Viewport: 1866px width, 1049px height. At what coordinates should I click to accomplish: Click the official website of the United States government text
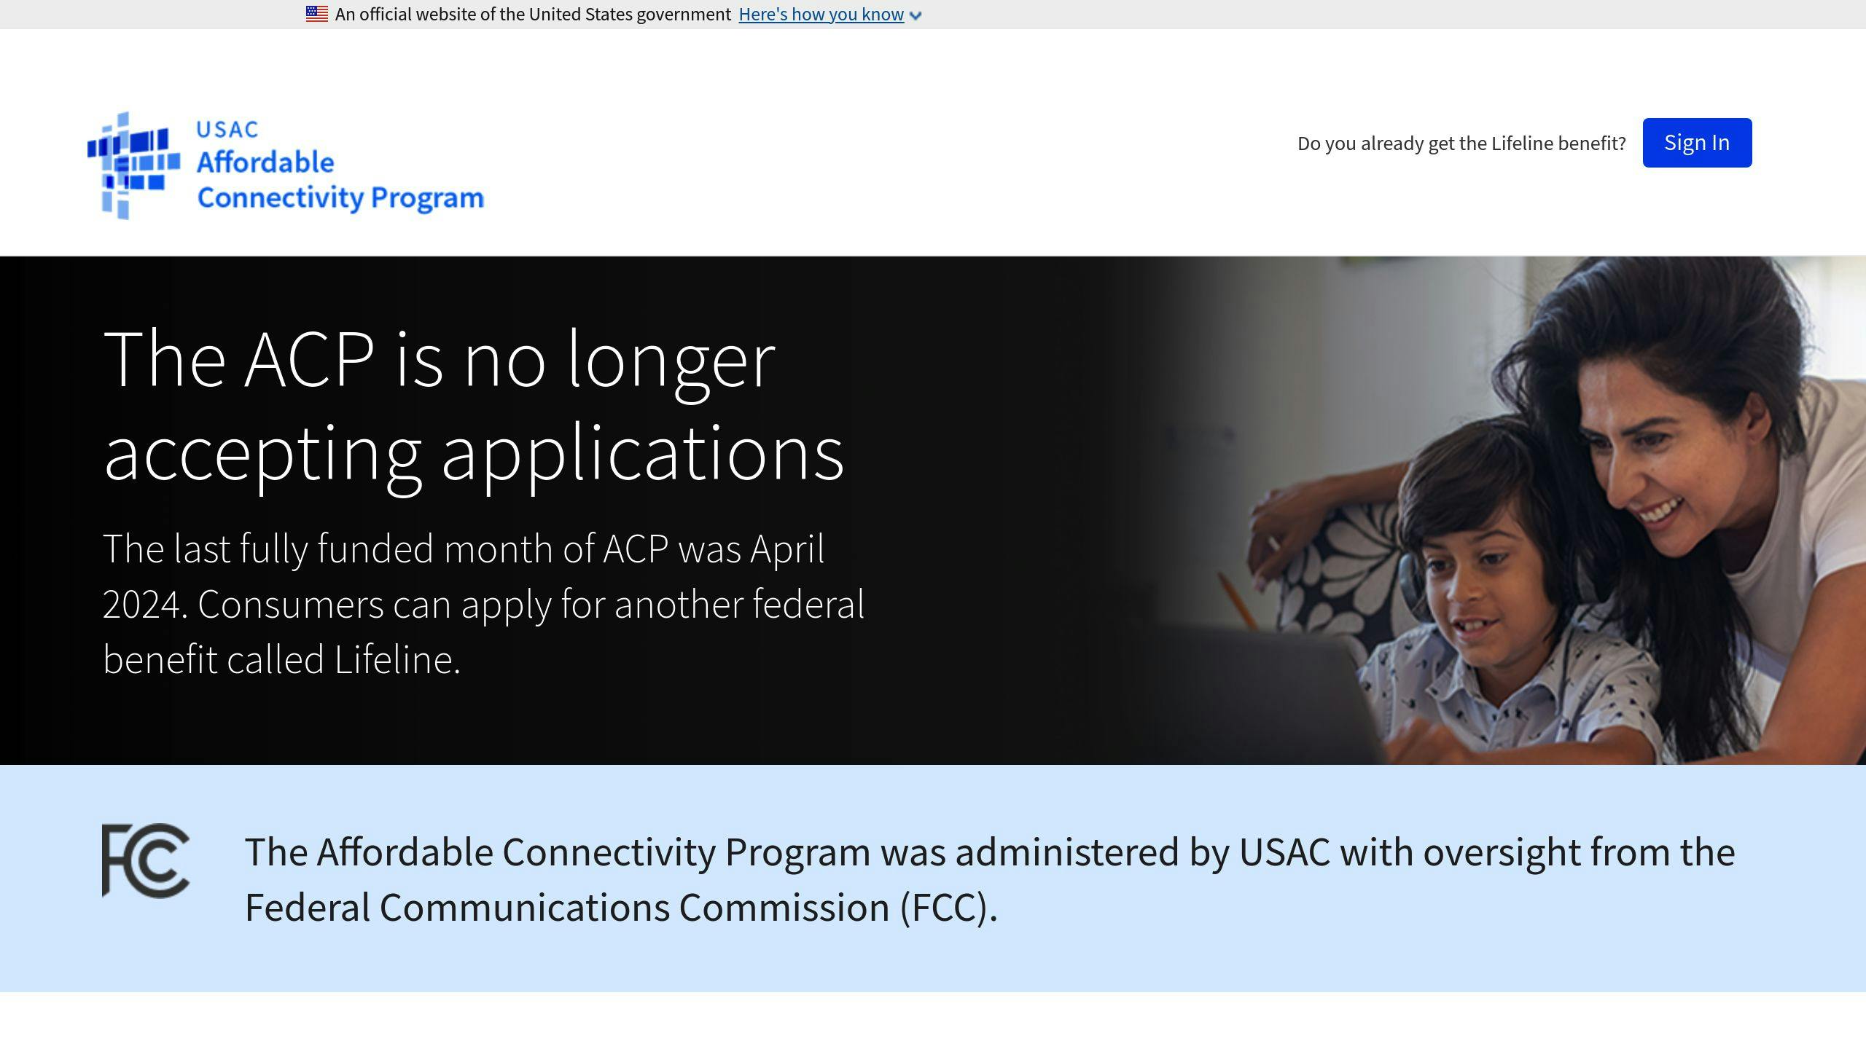pyautogui.click(x=533, y=15)
